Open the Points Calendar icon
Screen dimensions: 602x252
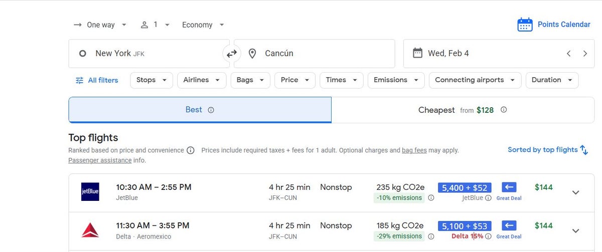(525, 25)
